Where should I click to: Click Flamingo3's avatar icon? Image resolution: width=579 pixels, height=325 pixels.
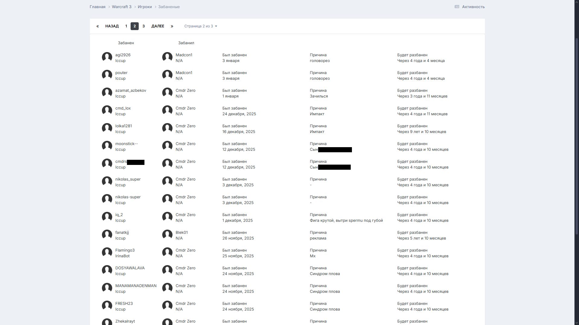coord(107,253)
